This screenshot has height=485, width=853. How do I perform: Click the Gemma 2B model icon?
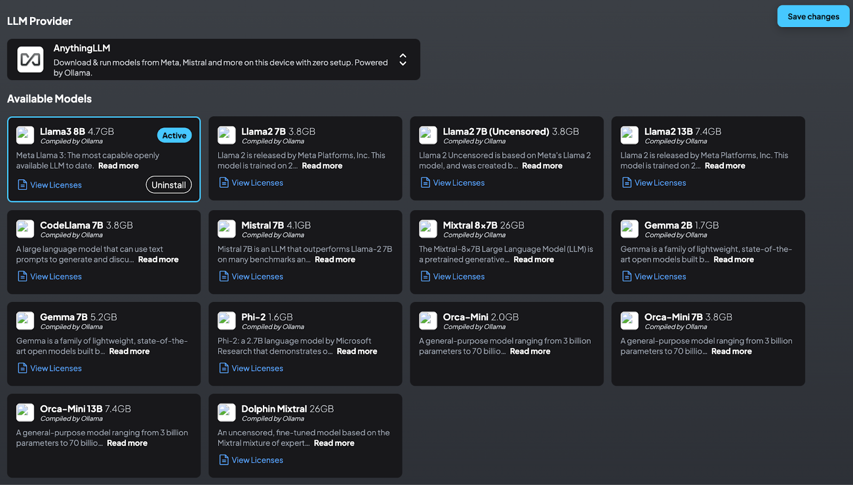(630, 229)
